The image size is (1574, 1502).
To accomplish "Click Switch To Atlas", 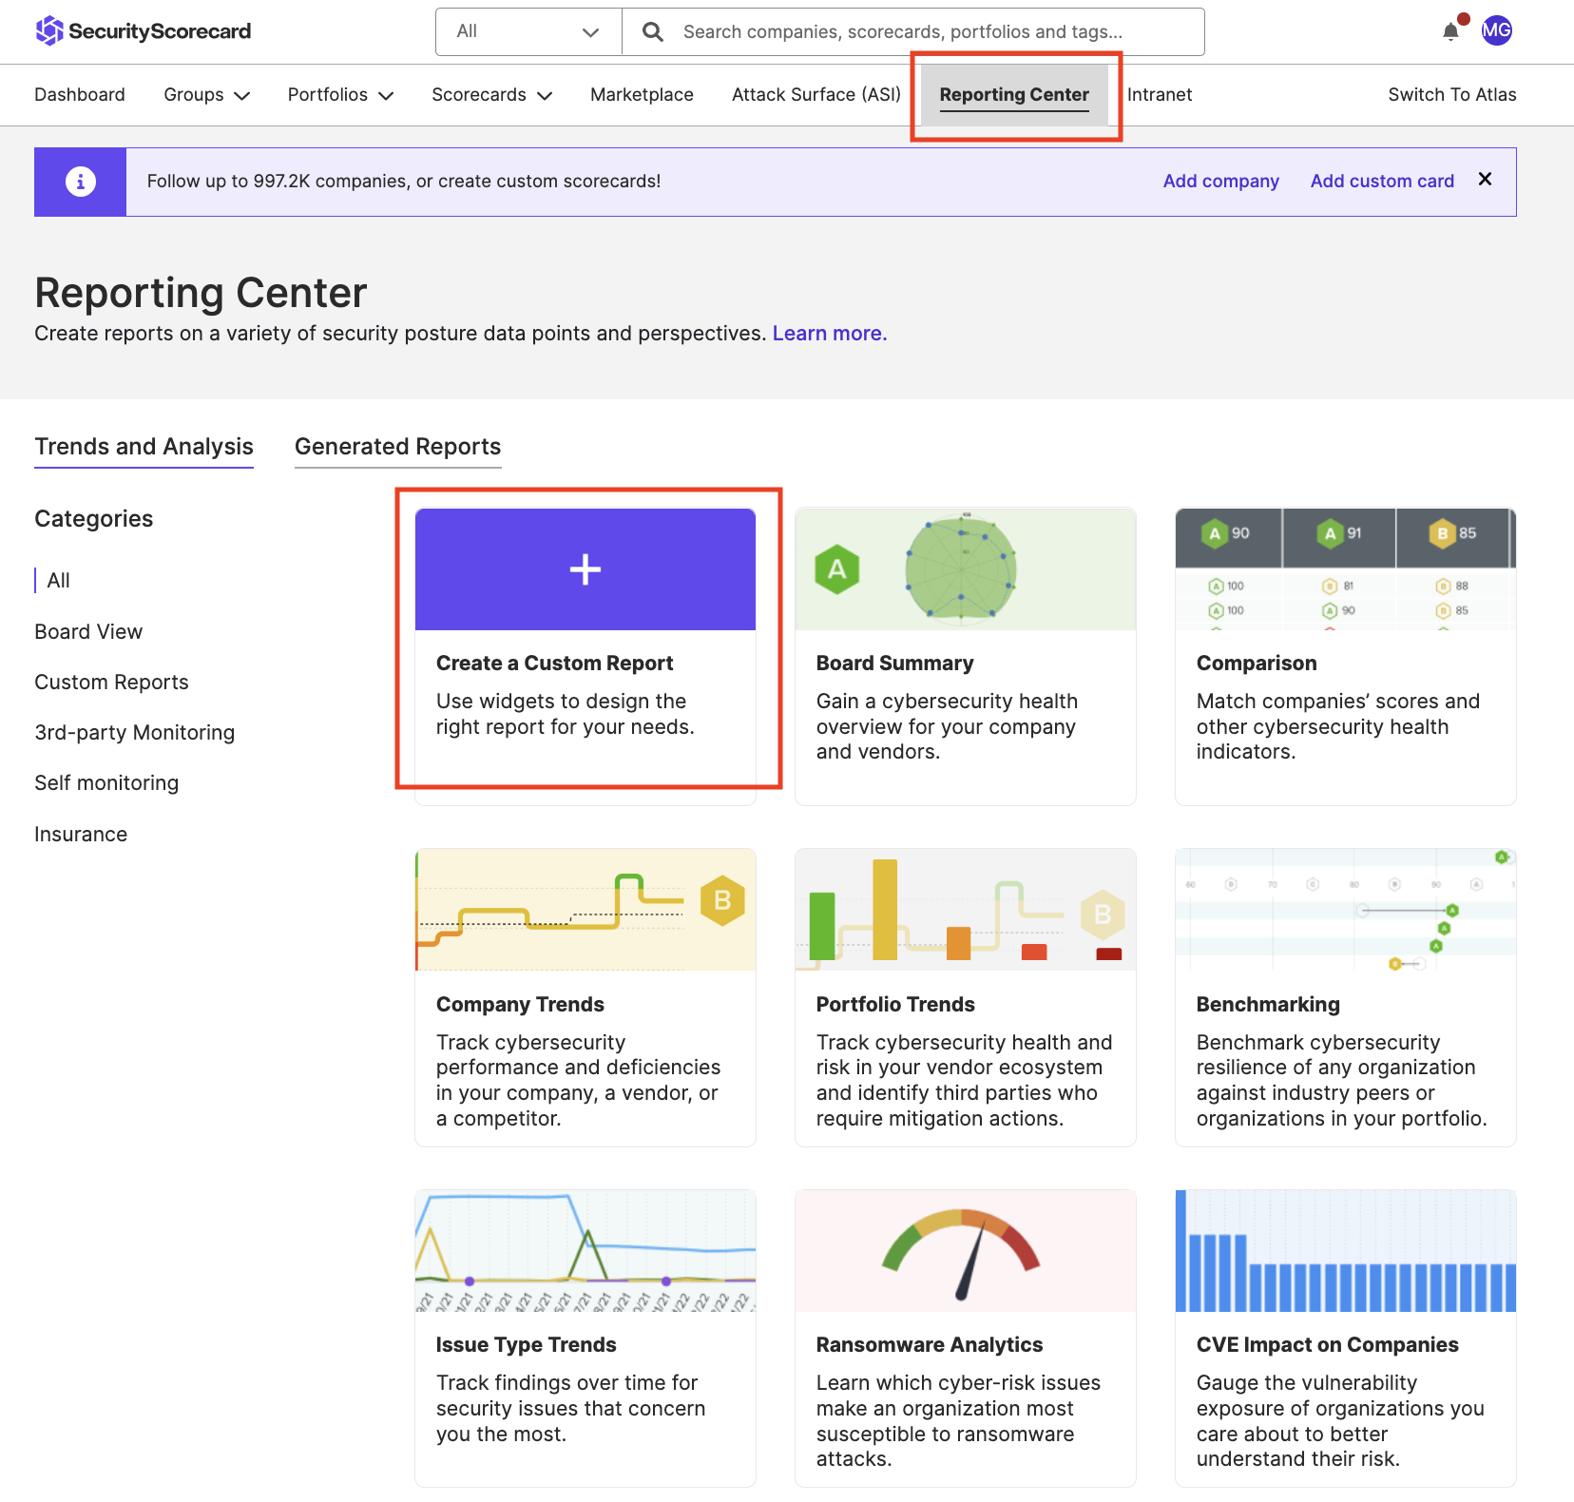I will pyautogui.click(x=1452, y=95).
